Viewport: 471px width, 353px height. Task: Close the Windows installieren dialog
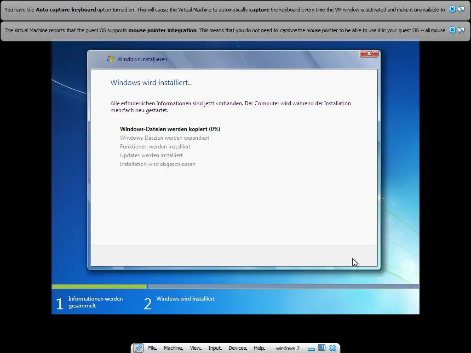(x=369, y=53)
